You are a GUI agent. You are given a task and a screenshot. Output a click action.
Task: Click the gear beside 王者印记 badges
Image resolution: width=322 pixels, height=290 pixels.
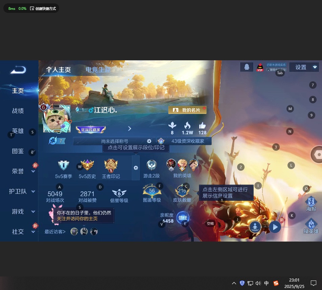pos(136,168)
